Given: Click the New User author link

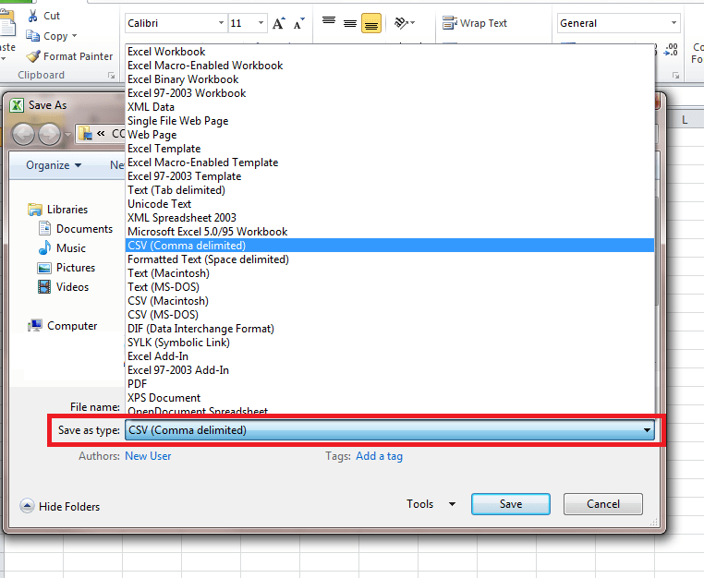Looking at the screenshot, I should coord(148,456).
